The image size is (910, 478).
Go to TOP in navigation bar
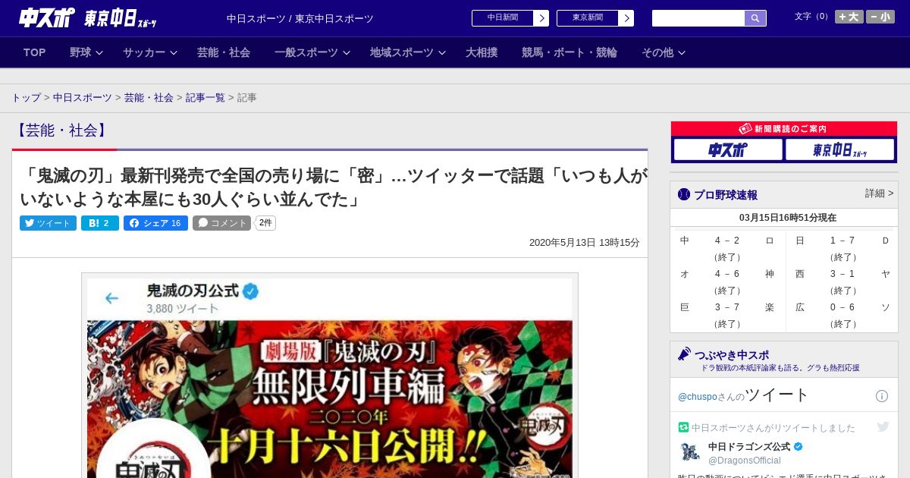[x=35, y=52]
